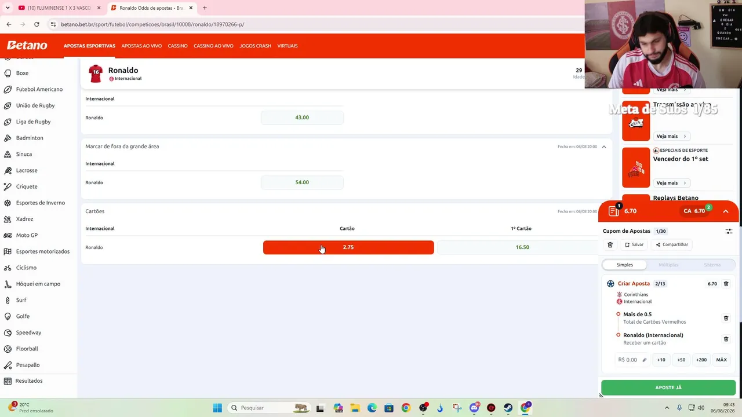The height and width of the screenshot is (417, 742).
Task: Switch to the Simples bet tab
Action: (624, 265)
